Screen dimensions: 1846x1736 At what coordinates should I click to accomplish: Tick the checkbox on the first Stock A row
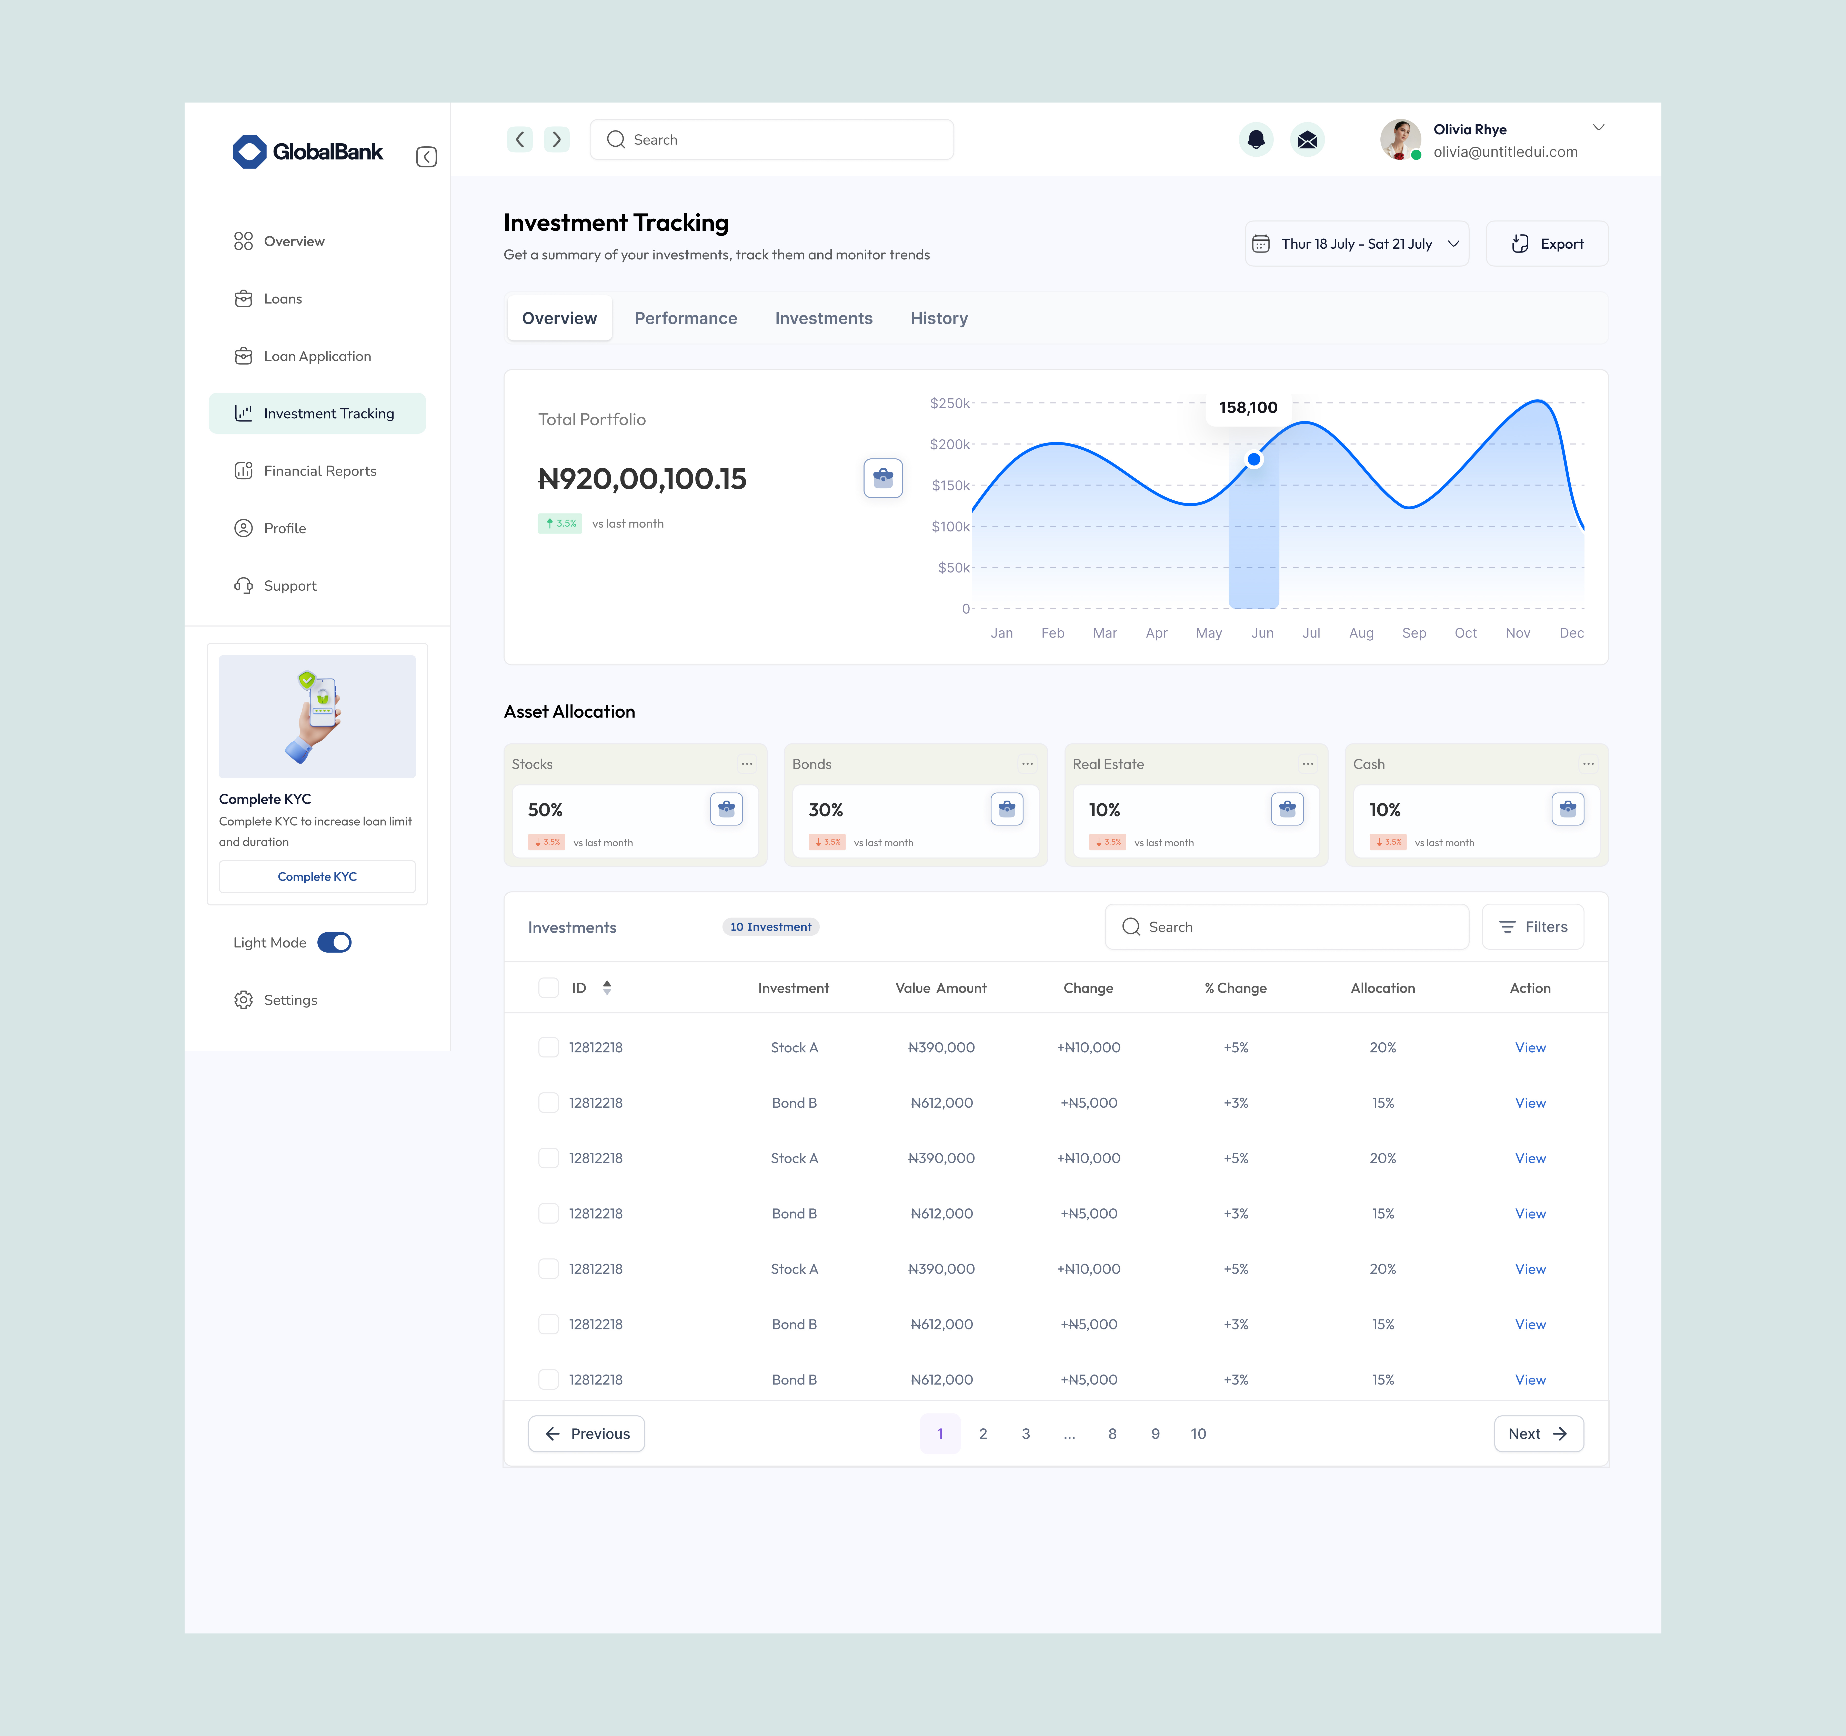[549, 1047]
